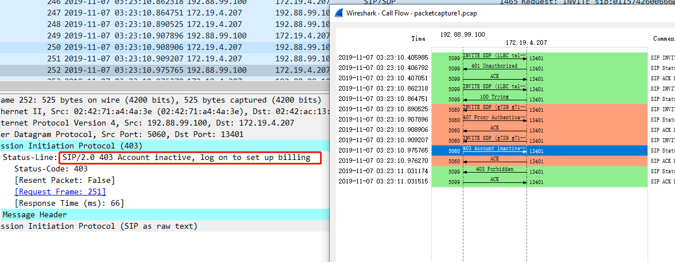The width and height of the screenshot is (675, 262).
Task: Select packet 248 sent at 03:23:10.890525
Action: pos(165,24)
